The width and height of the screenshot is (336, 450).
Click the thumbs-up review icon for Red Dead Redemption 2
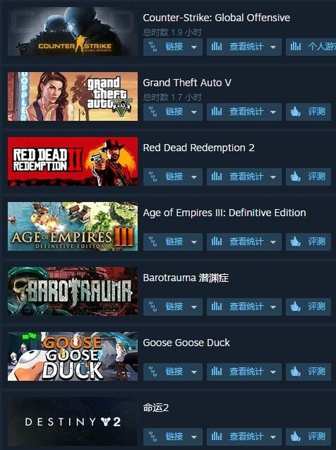point(296,177)
